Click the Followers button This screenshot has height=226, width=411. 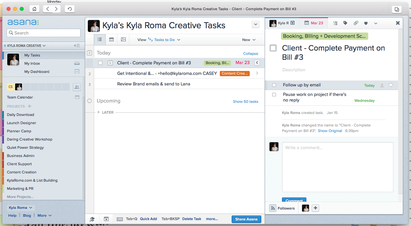click(283, 208)
